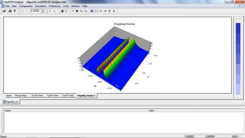Rotate view with right arrow icon
The image size is (245, 138).
coord(105,11)
